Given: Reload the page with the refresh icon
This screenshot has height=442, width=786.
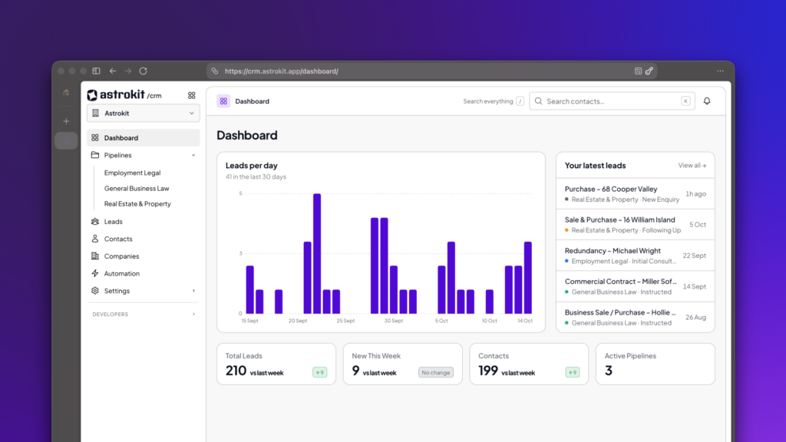Looking at the screenshot, I should tap(144, 71).
